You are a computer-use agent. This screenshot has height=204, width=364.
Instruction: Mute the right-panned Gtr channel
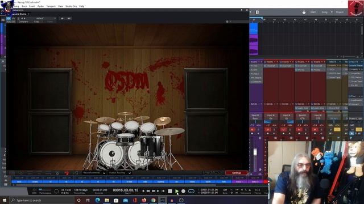[283, 130]
